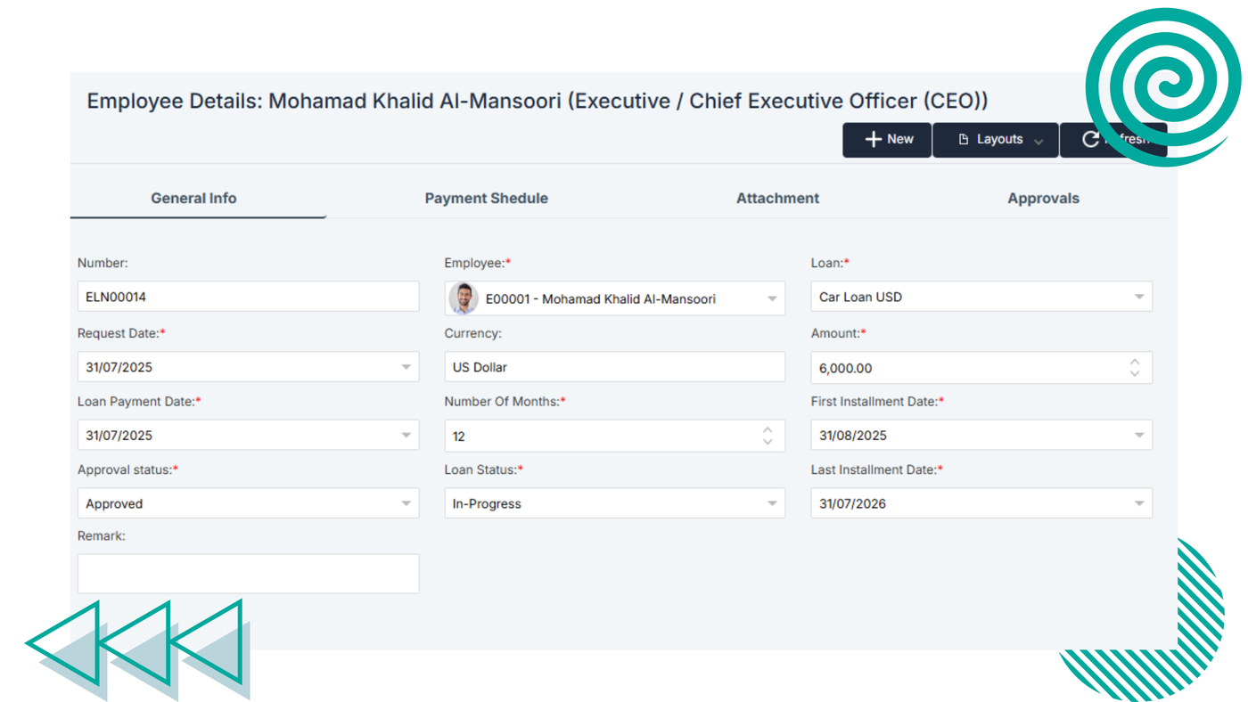
Task: Go to the Approvals tab
Action: pyautogui.click(x=1043, y=199)
